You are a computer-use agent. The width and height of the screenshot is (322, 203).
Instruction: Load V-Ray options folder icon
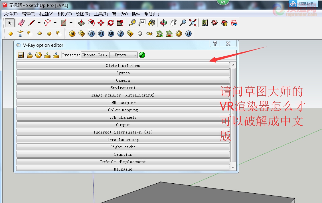pos(30,55)
